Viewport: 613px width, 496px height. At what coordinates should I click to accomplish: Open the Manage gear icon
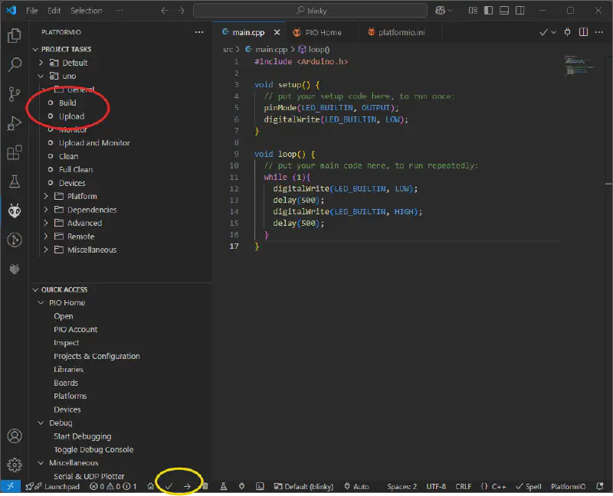coord(14,465)
